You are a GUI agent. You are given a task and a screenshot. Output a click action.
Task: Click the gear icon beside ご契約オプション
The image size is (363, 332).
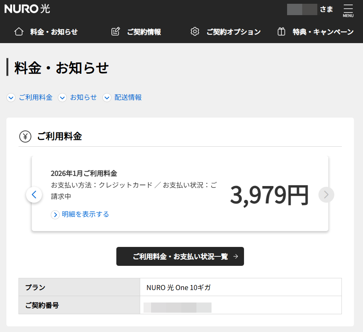(x=195, y=31)
